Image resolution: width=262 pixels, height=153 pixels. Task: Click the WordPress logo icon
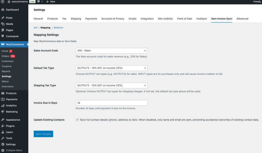pos(2,2)
